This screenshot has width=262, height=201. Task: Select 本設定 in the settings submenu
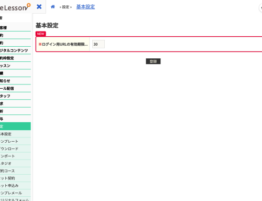tap(15, 134)
